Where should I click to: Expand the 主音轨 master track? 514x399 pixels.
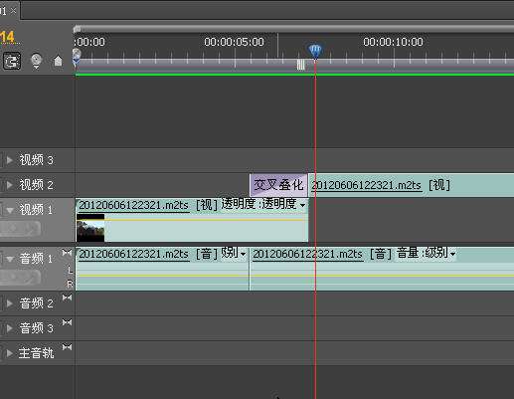pos(10,353)
